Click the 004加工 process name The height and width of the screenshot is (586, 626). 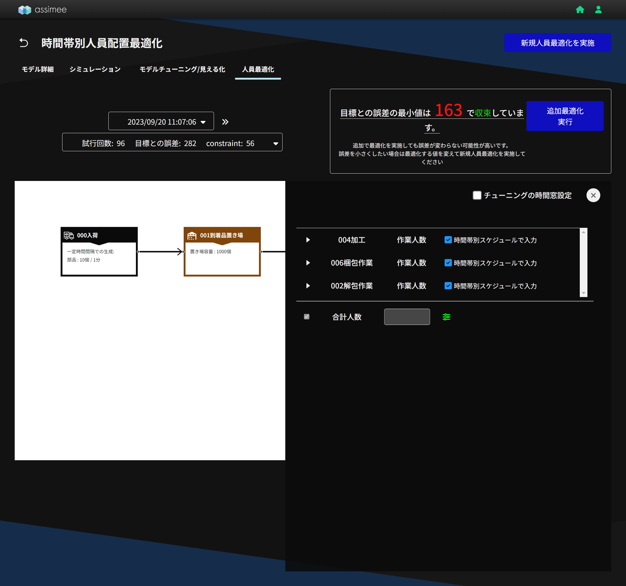pyautogui.click(x=351, y=240)
